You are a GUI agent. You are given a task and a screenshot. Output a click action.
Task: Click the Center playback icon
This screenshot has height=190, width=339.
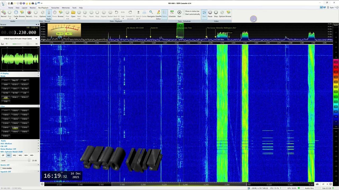[144, 12]
